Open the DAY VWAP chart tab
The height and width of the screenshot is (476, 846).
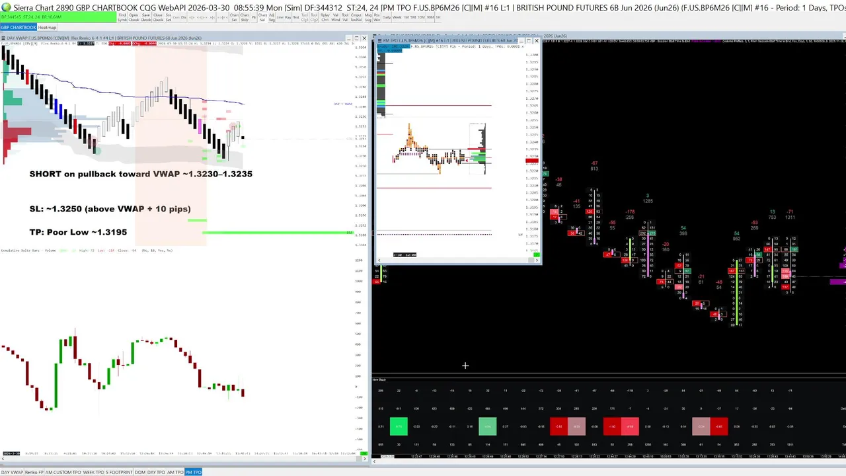pyautogui.click(x=13, y=472)
